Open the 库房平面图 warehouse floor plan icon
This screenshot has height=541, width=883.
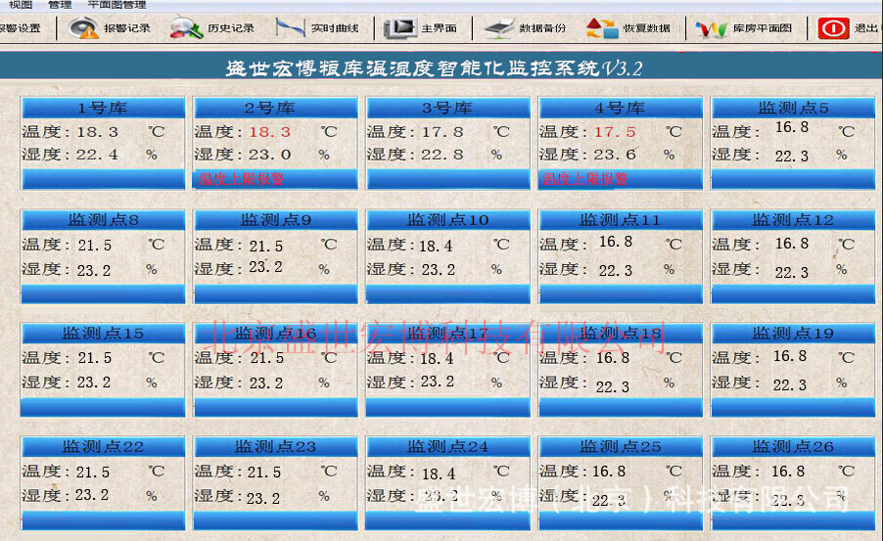pos(712,27)
